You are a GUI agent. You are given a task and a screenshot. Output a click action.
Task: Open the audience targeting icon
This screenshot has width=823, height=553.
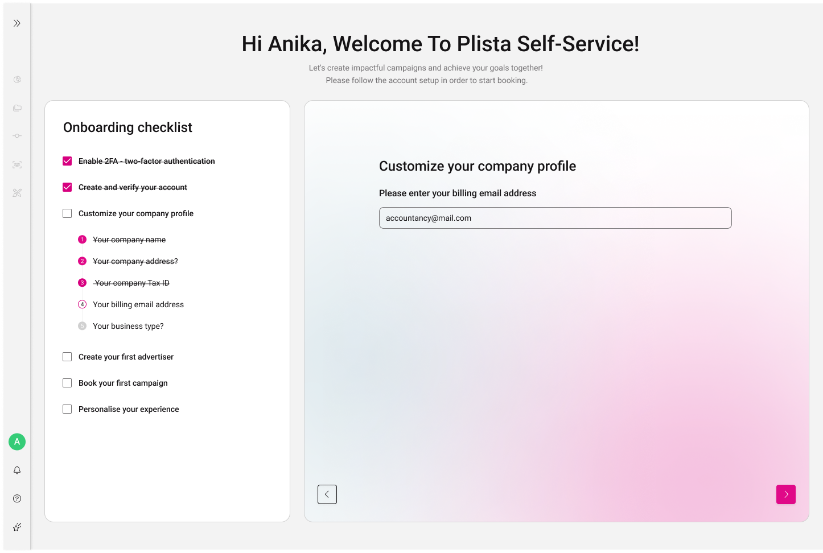(x=17, y=164)
